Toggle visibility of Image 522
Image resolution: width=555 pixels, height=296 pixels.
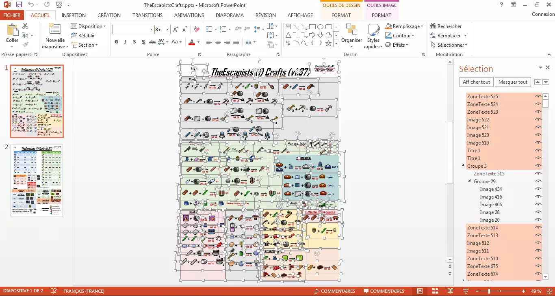(x=538, y=120)
